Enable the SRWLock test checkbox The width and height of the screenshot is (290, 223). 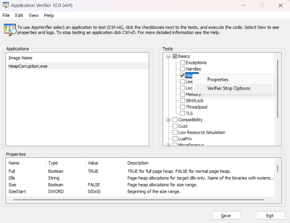[182, 101]
